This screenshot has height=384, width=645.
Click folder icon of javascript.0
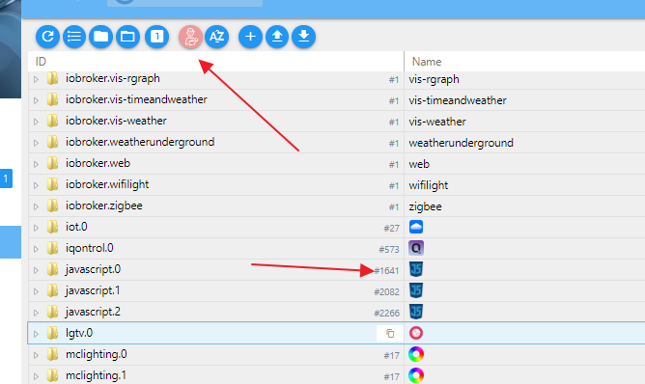[52, 269]
